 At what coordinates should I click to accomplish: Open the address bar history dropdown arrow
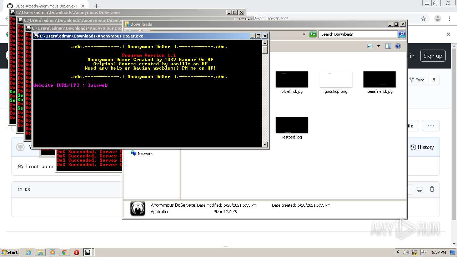[x=304, y=34]
